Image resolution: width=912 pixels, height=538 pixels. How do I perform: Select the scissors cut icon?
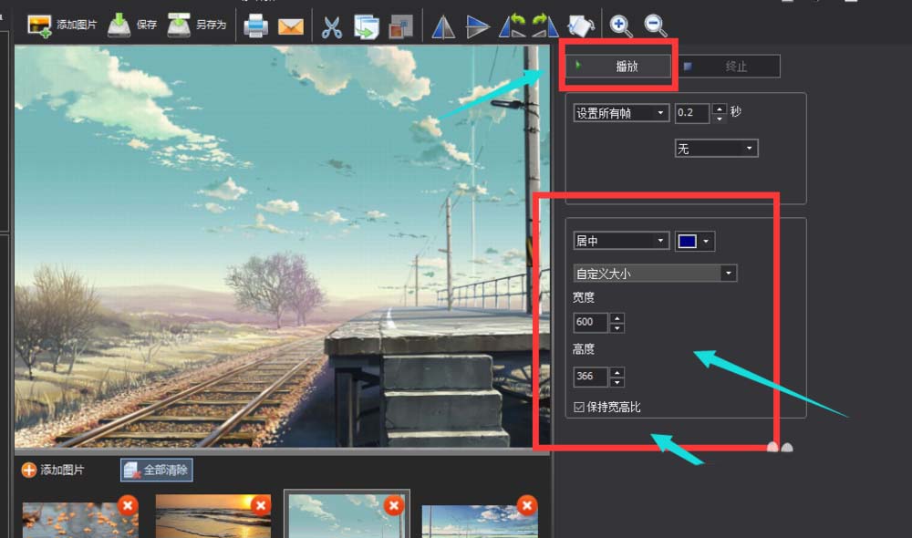332,26
